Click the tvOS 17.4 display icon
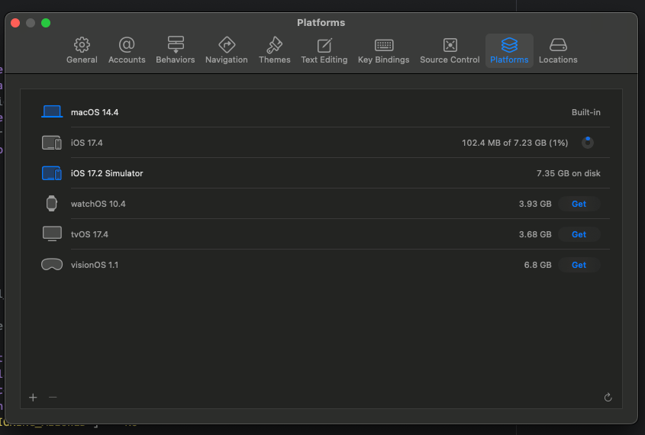The width and height of the screenshot is (645, 435). point(52,234)
